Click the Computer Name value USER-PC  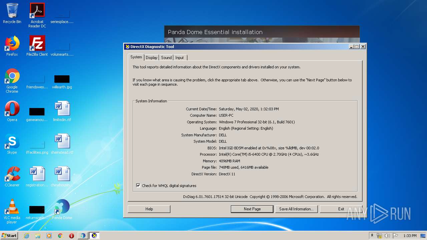(226, 115)
